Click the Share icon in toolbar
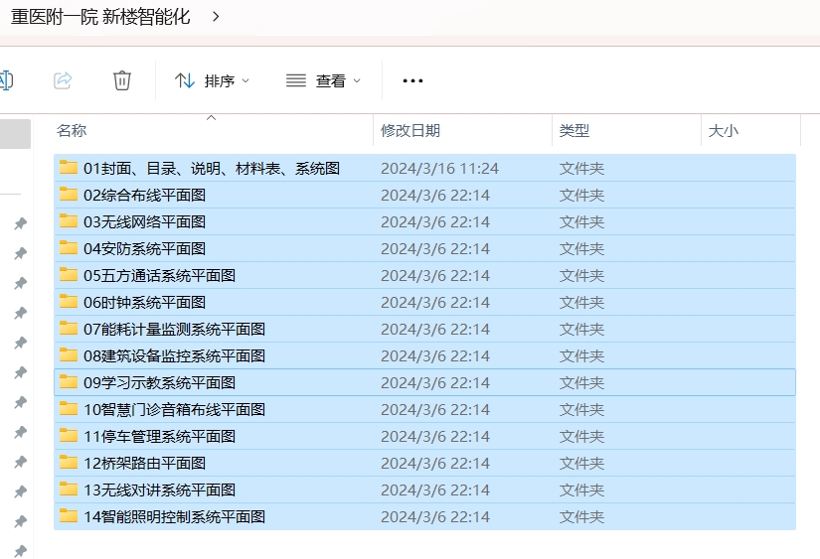820x559 pixels. 63,80
